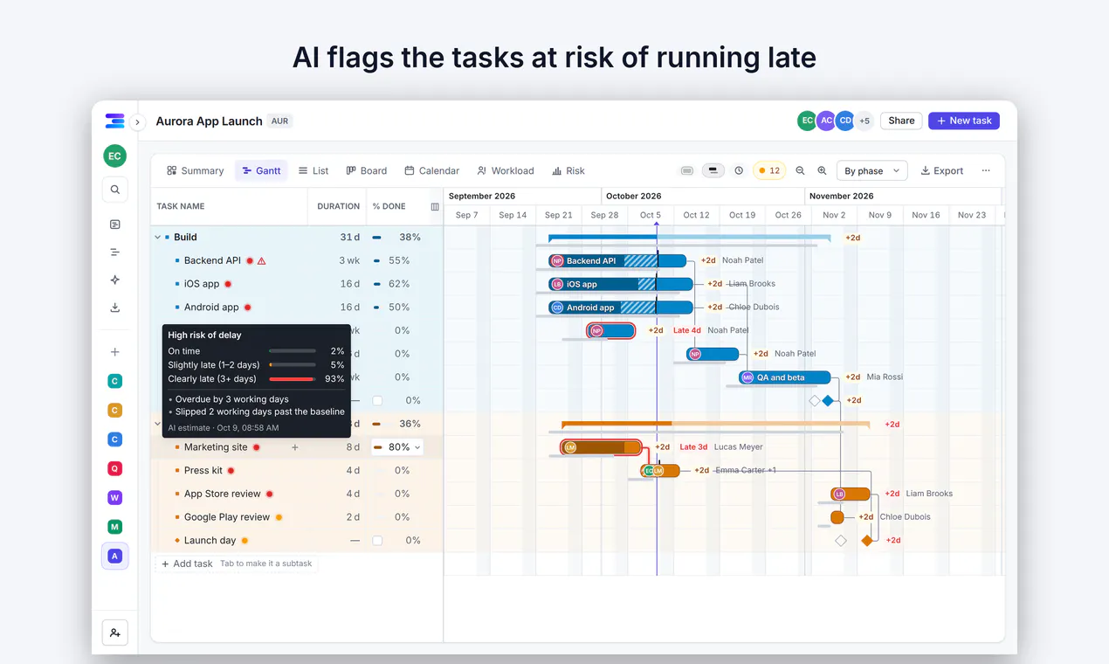Click Add task at the list bottom

pos(187,564)
